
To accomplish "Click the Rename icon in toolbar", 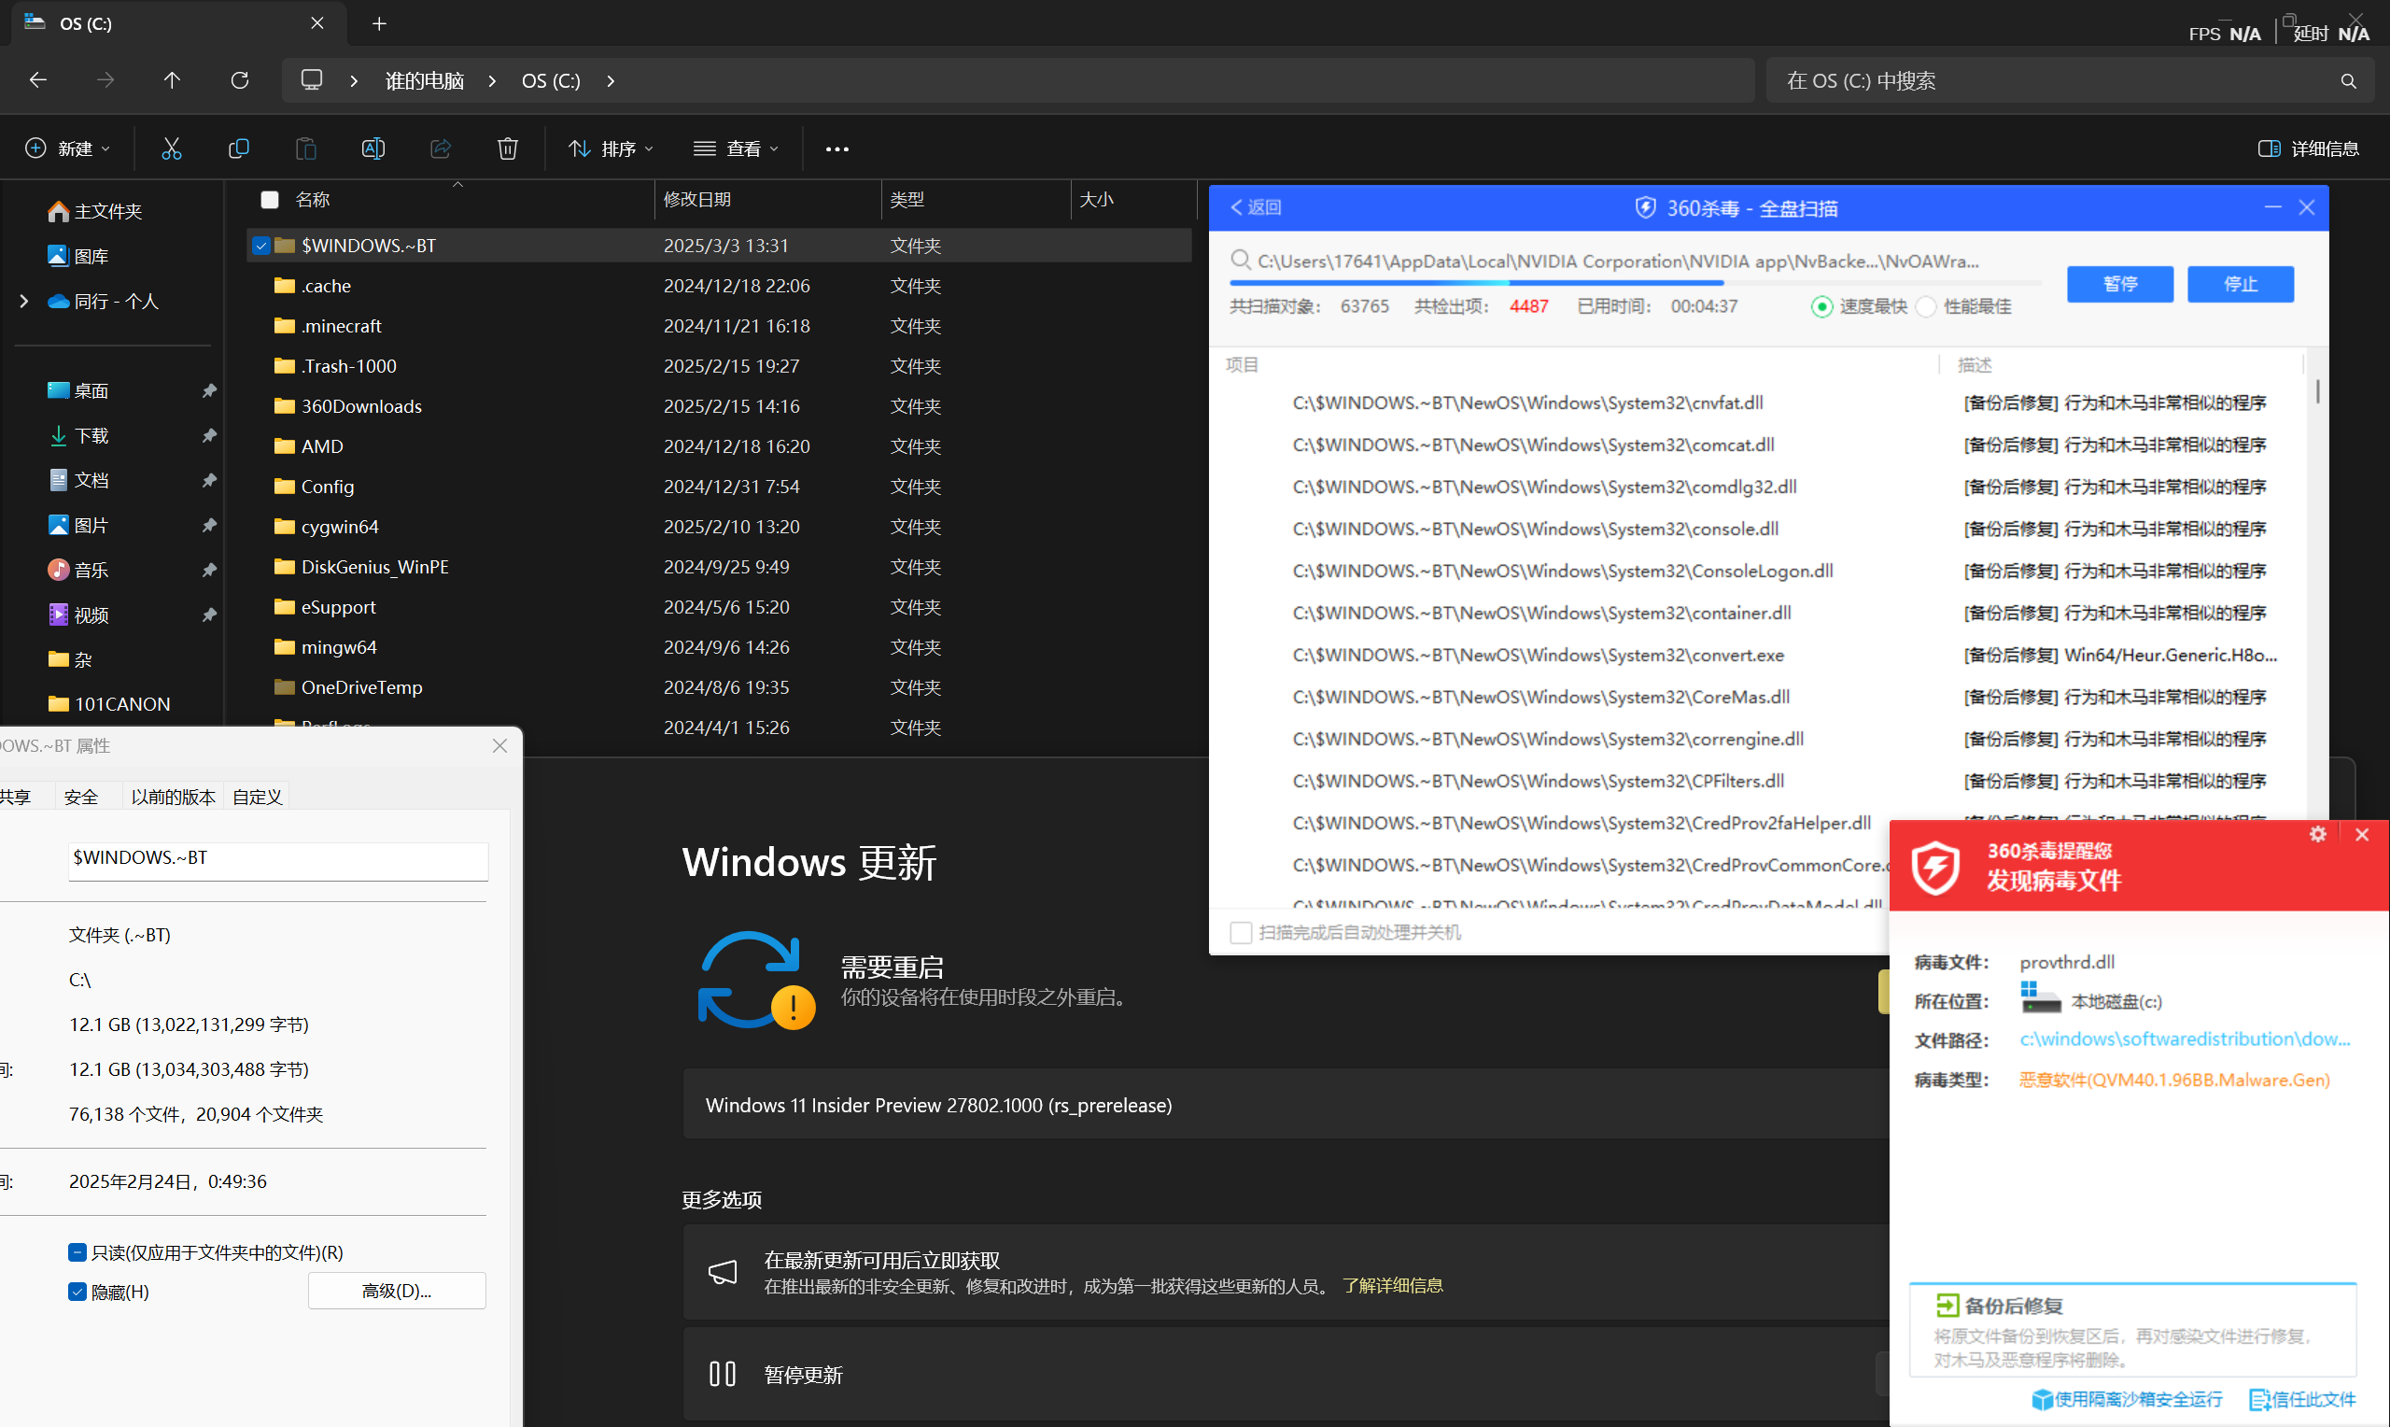I will pyautogui.click(x=373, y=148).
